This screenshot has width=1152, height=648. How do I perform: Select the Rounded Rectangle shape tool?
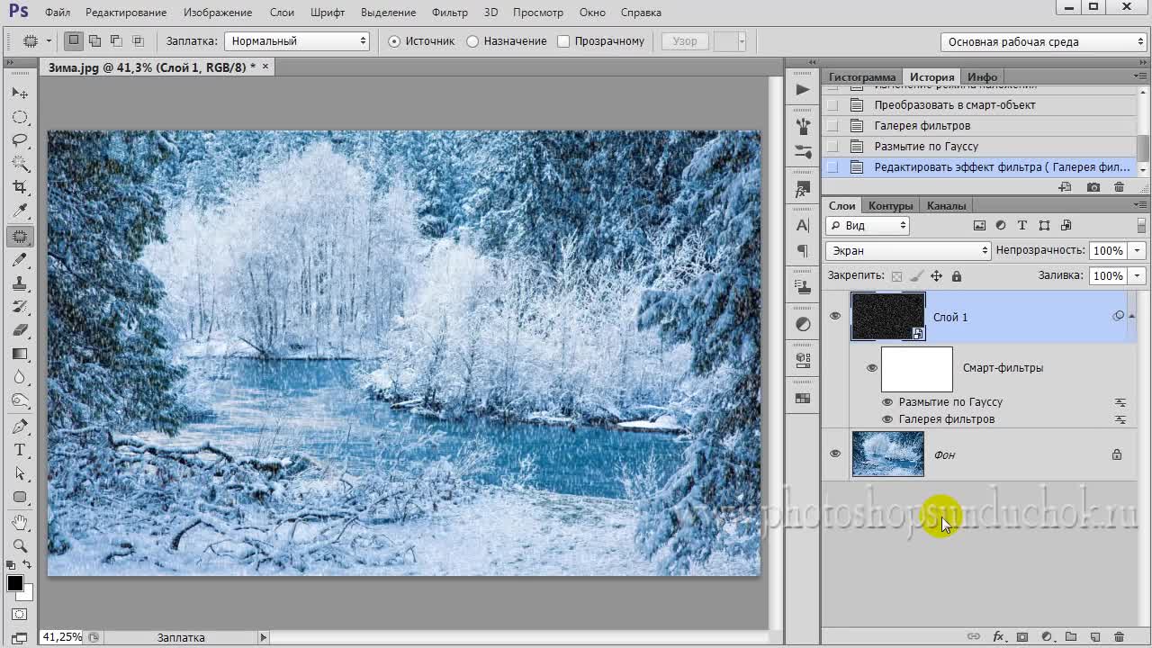(x=20, y=497)
